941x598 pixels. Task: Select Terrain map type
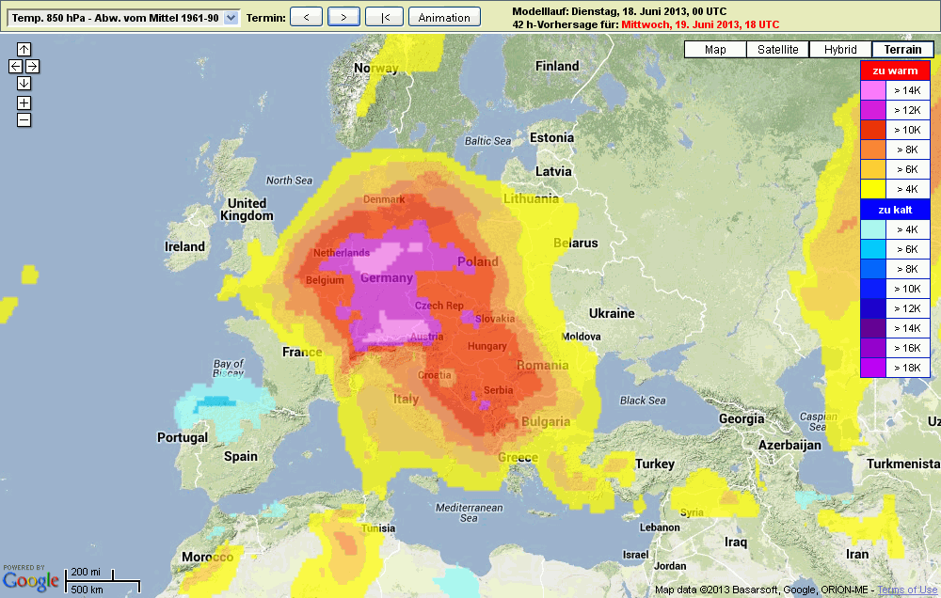902,50
